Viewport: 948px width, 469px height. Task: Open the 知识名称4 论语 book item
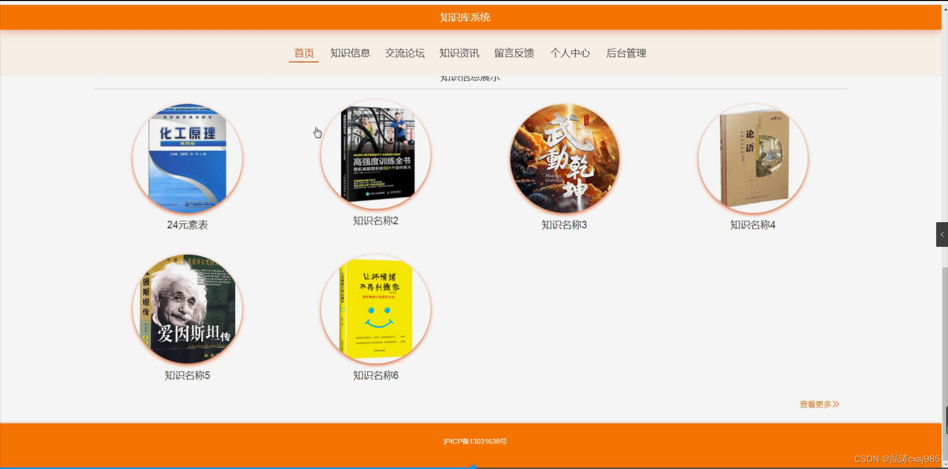752,158
